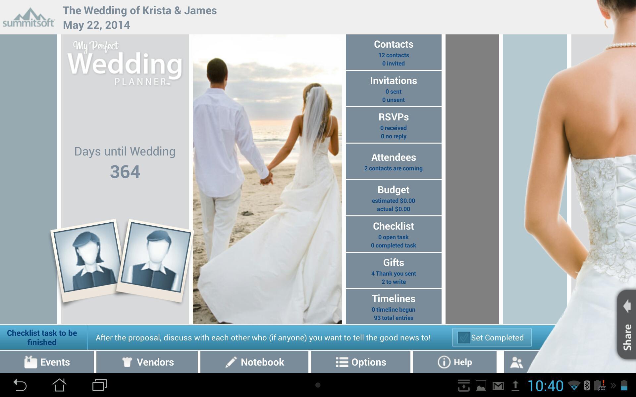Screen dimensions: 636x397
Task: Open Notebook using the pencil icon
Action: click(x=232, y=362)
